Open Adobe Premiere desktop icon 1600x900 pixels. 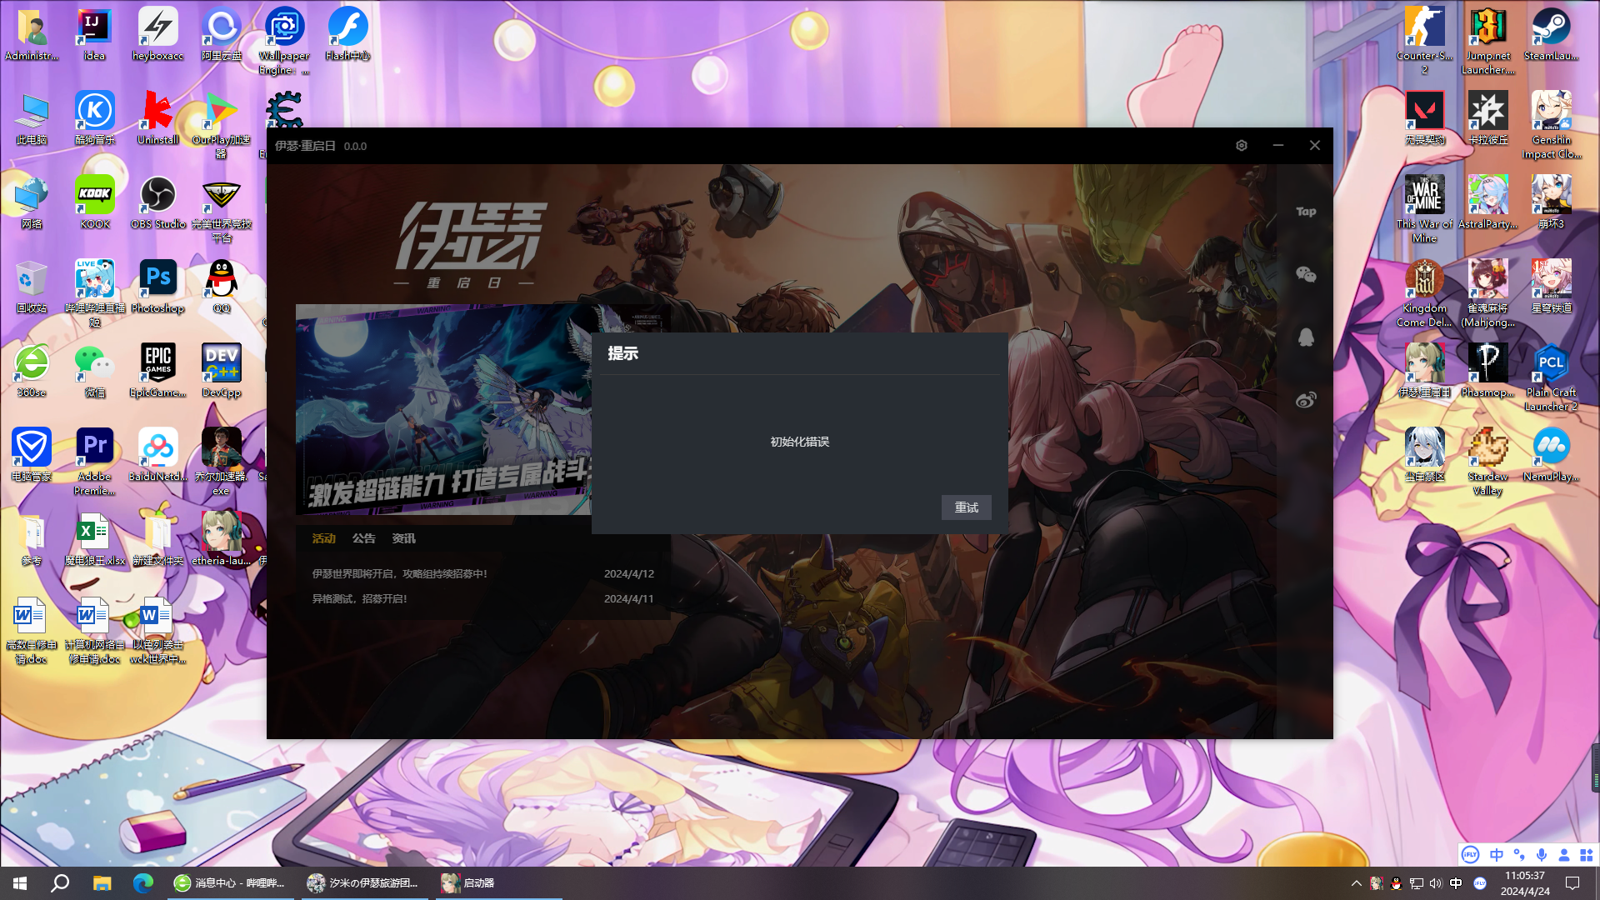[94, 462]
